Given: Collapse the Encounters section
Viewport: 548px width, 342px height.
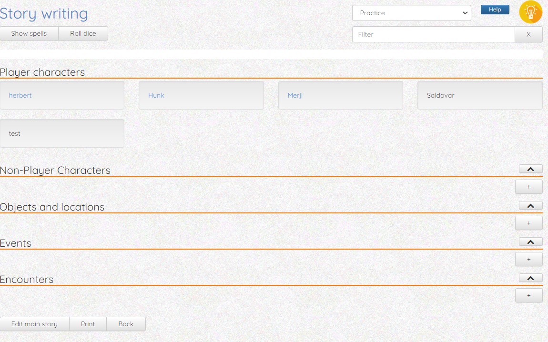Looking at the screenshot, I should pos(530,278).
